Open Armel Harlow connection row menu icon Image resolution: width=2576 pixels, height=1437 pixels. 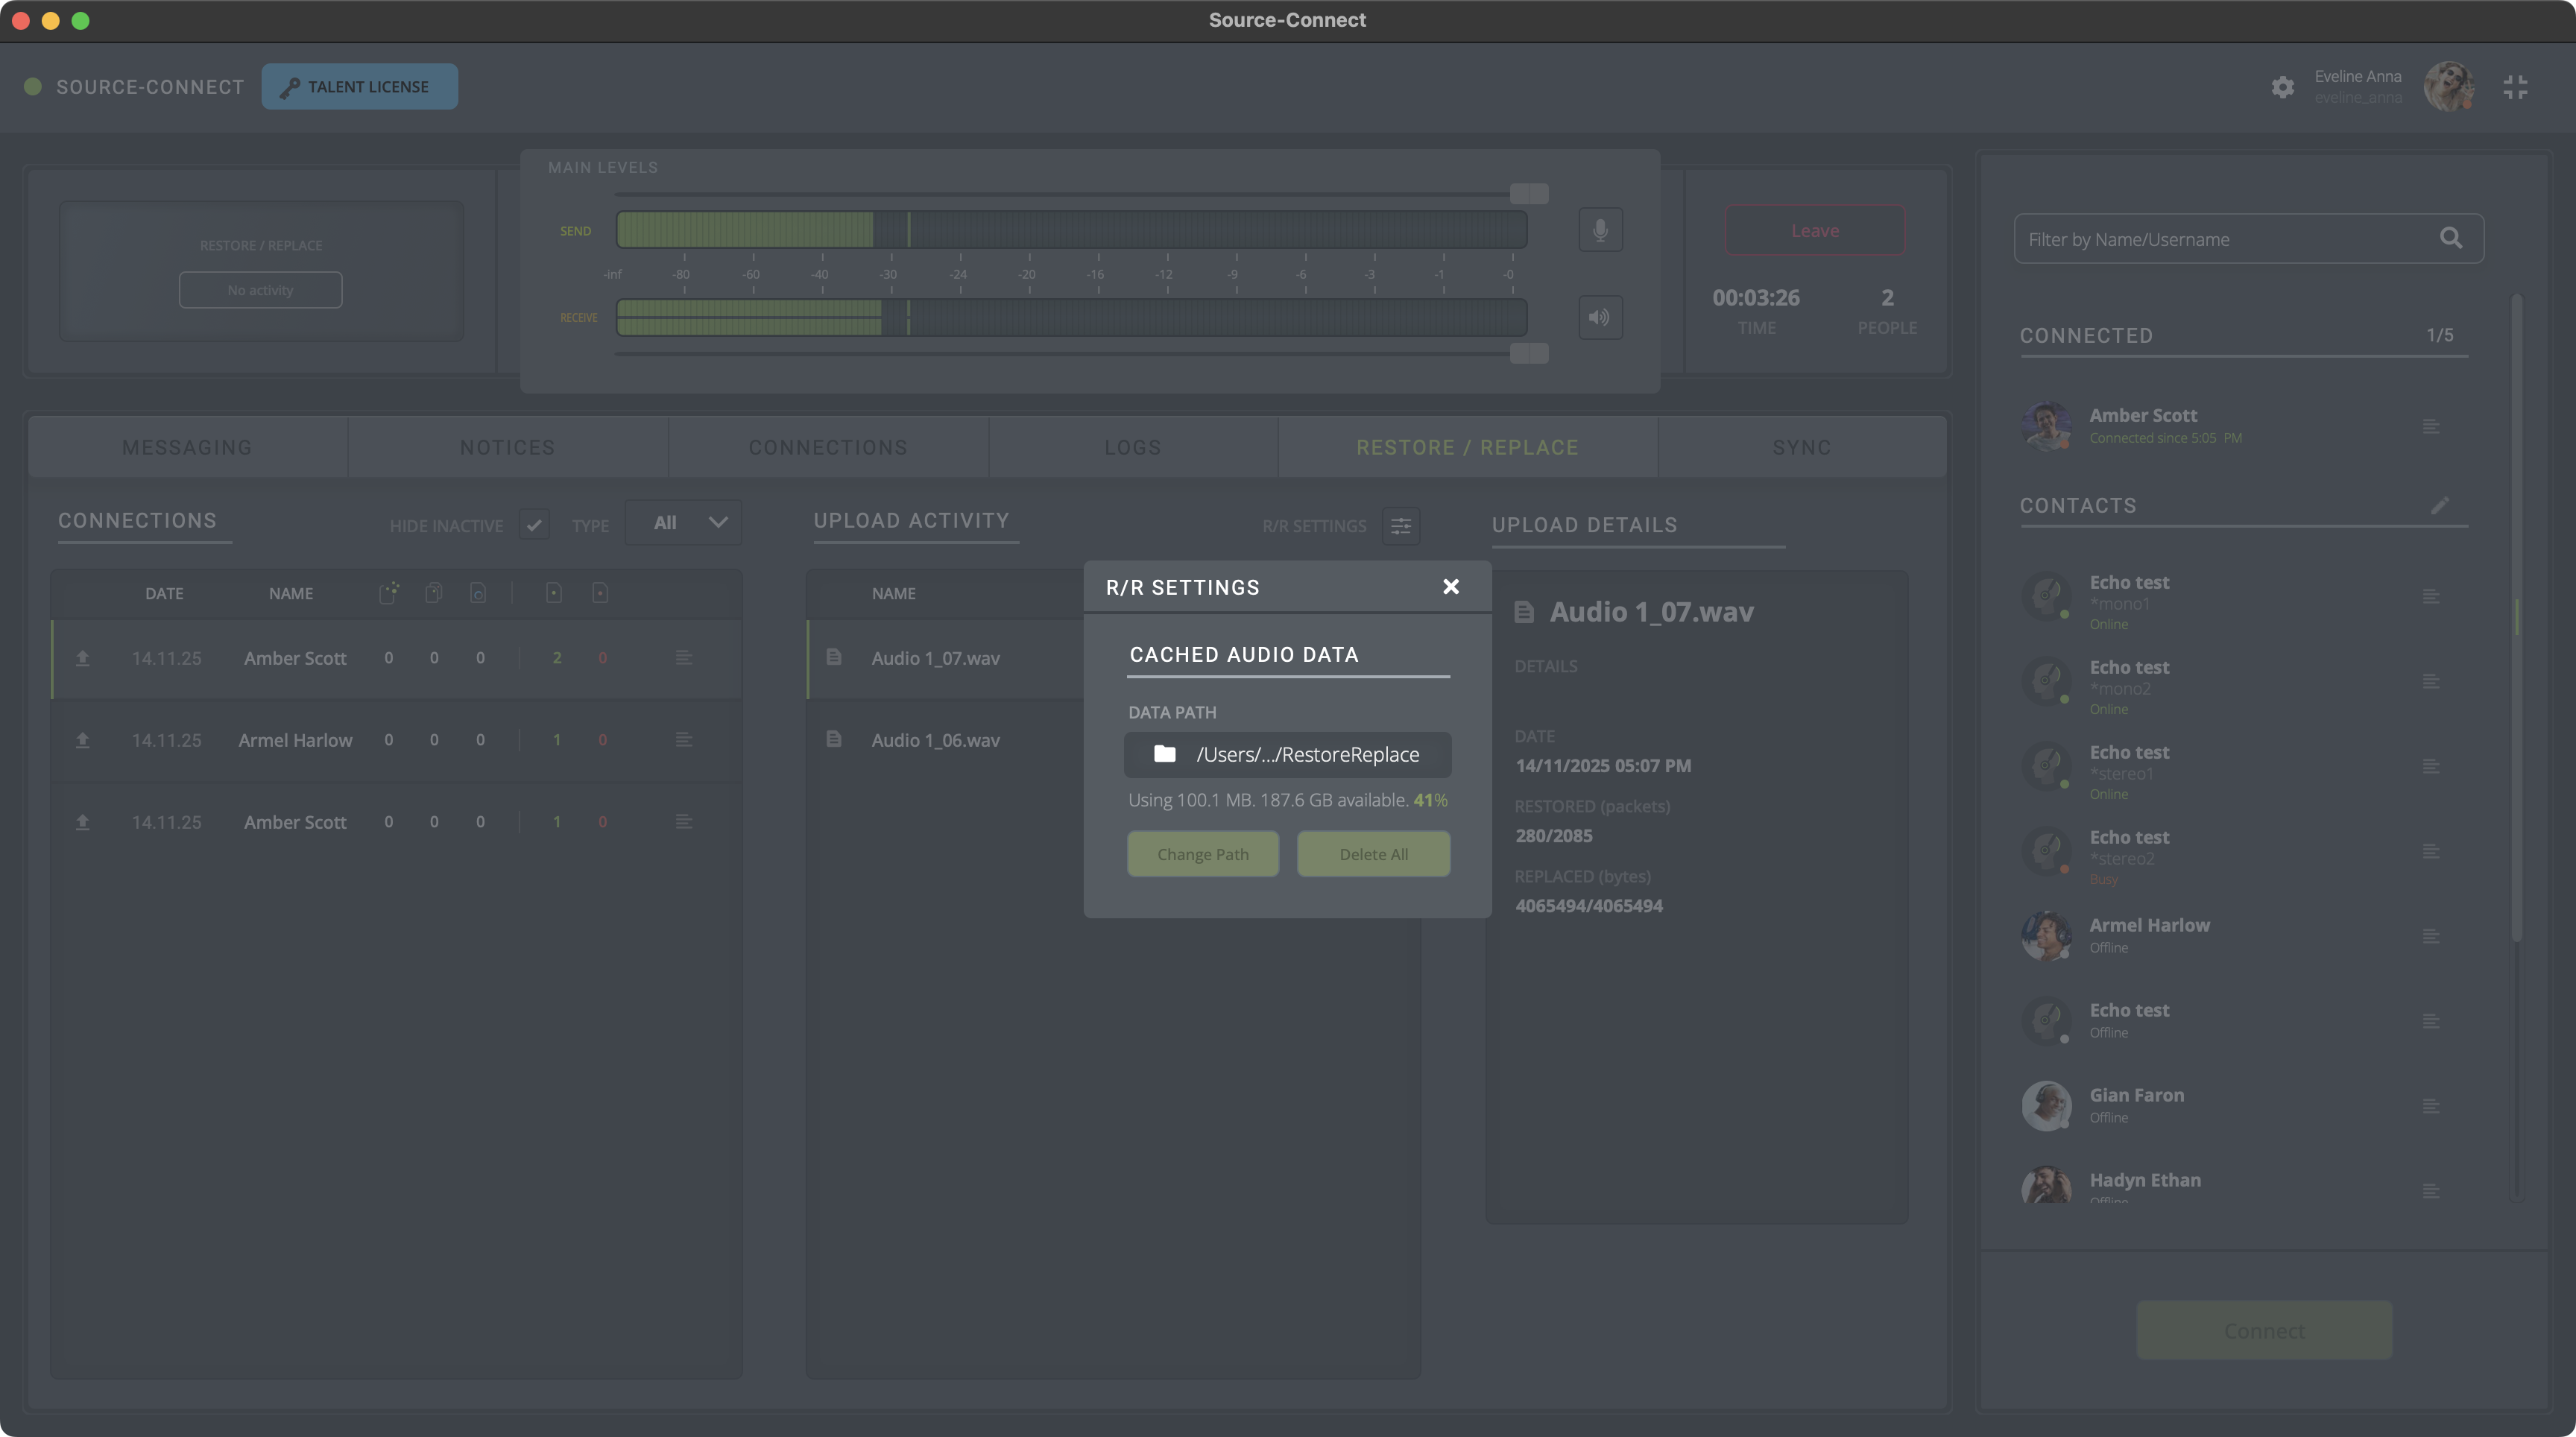click(x=683, y=740)
